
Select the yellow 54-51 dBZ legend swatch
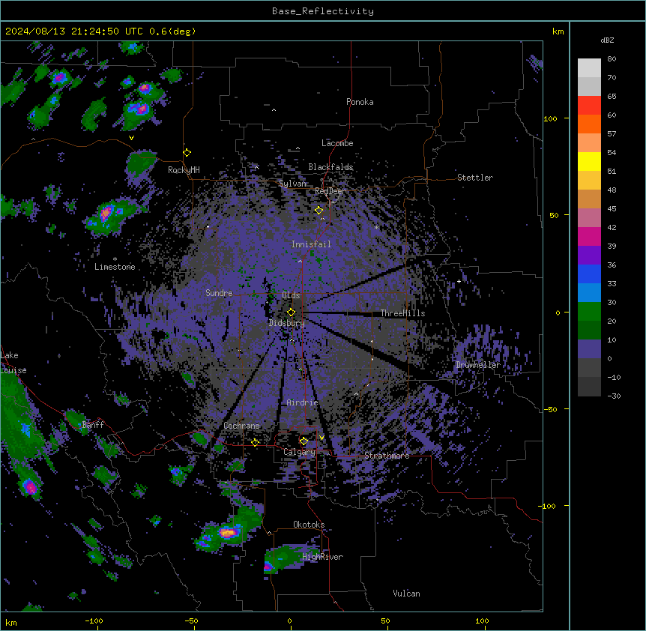coord(589,161)
